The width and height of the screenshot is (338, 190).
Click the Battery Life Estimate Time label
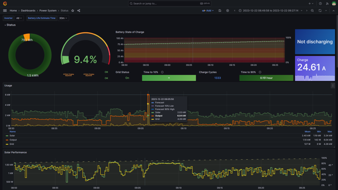pos(42,18)
